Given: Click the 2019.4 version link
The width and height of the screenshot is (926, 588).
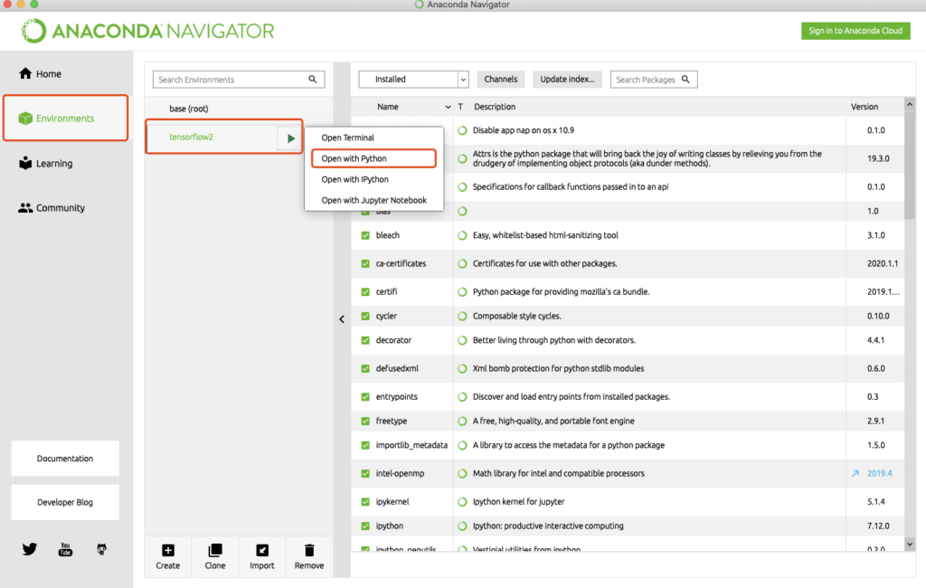Looking at the screenshot, I should [879, 473].
